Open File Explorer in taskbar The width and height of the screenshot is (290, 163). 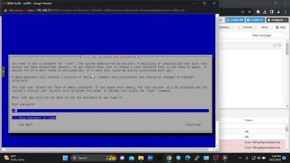tap(141, 158)
